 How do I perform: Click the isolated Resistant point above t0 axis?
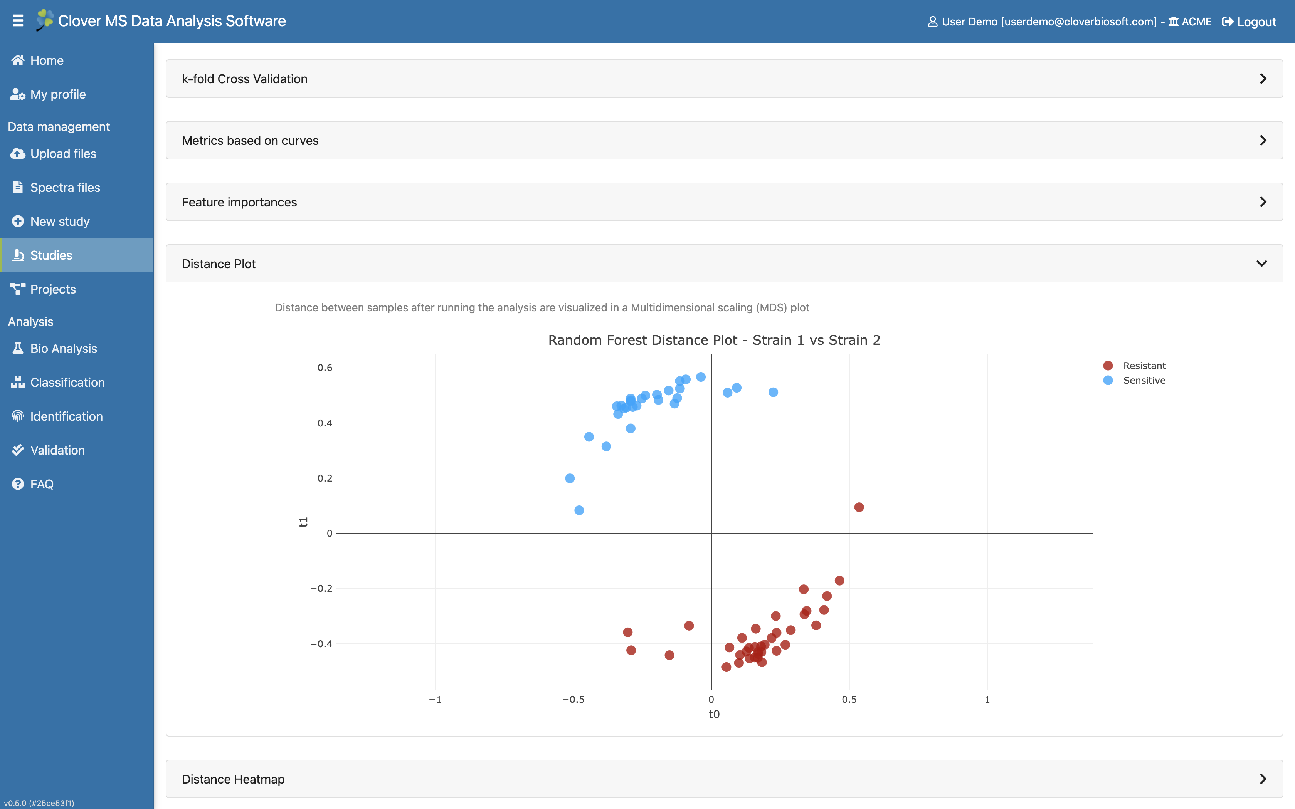tap(859, 507)
